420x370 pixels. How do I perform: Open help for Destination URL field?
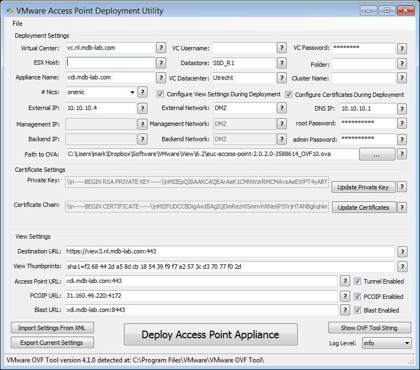pyautogui.click(x=403, y=252)
